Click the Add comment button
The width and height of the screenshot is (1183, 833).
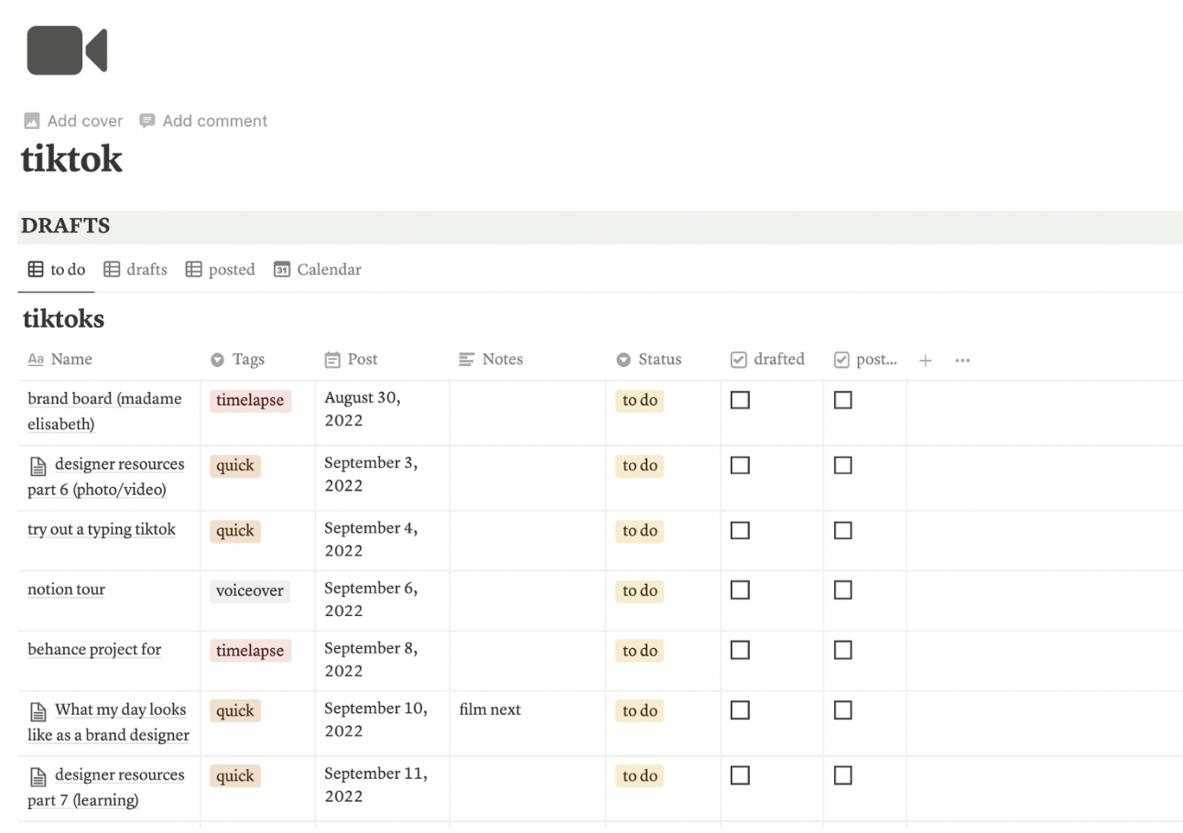point(203,121)
